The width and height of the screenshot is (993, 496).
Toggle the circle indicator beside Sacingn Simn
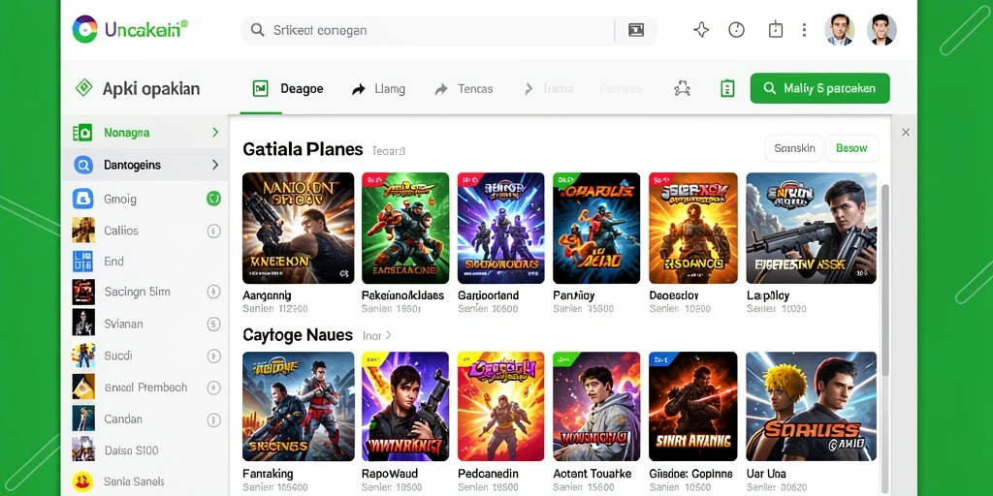pos(213,292)
